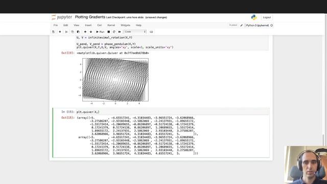Click the infinitesimal_rotation code line
Viewport: 327px width, 184px height.
(x=104, y=37)
